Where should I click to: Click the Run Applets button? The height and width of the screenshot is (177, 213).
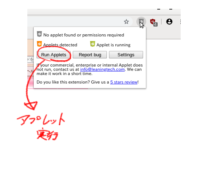pyautogui.click(x=54, y=55)
